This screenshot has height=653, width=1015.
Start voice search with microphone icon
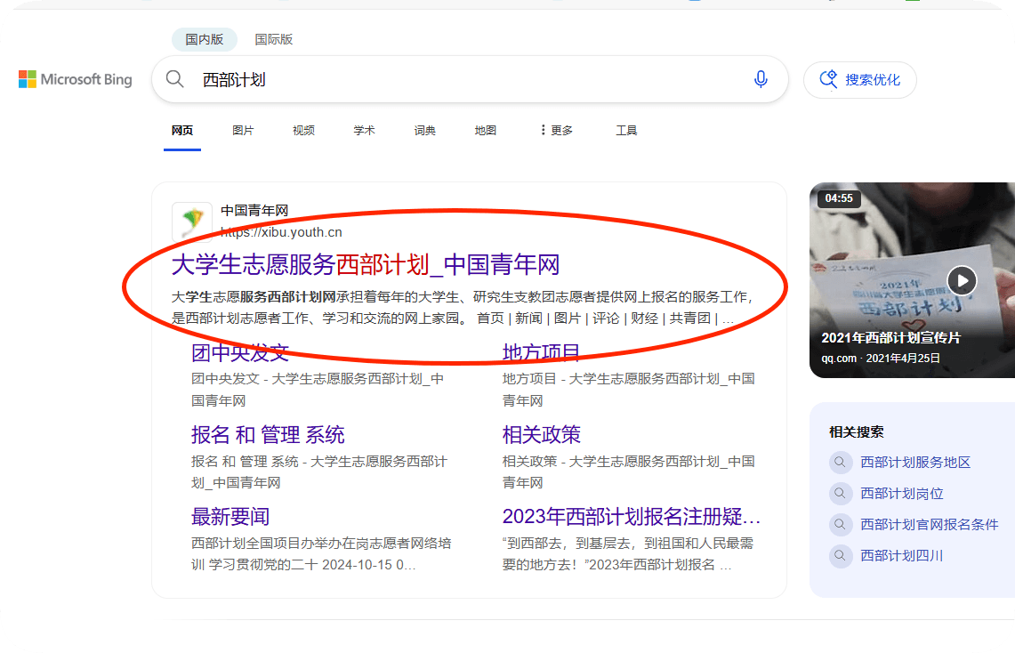coord(761,79)
